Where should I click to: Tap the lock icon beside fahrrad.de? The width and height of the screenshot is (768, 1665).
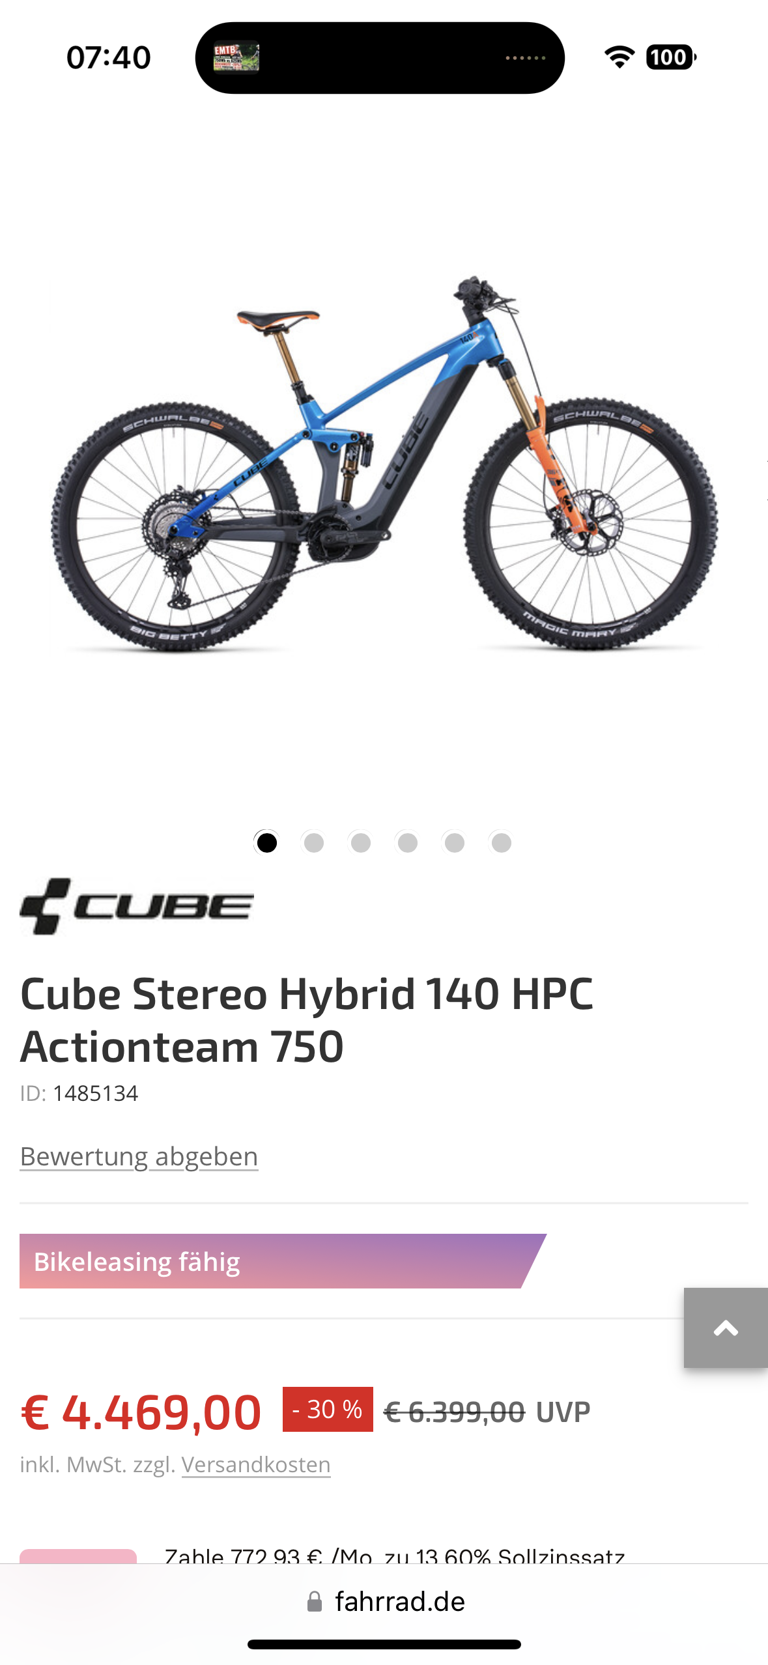315,1601
